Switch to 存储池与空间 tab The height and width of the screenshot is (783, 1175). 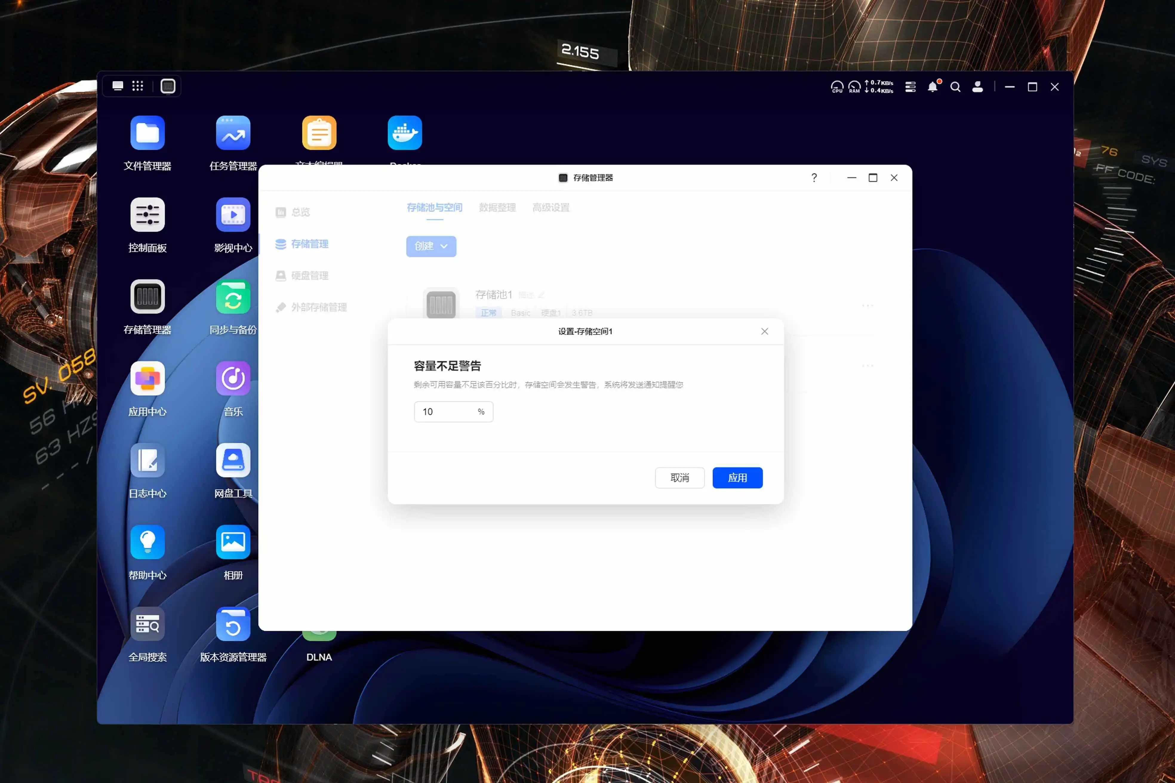click(434, 207)
